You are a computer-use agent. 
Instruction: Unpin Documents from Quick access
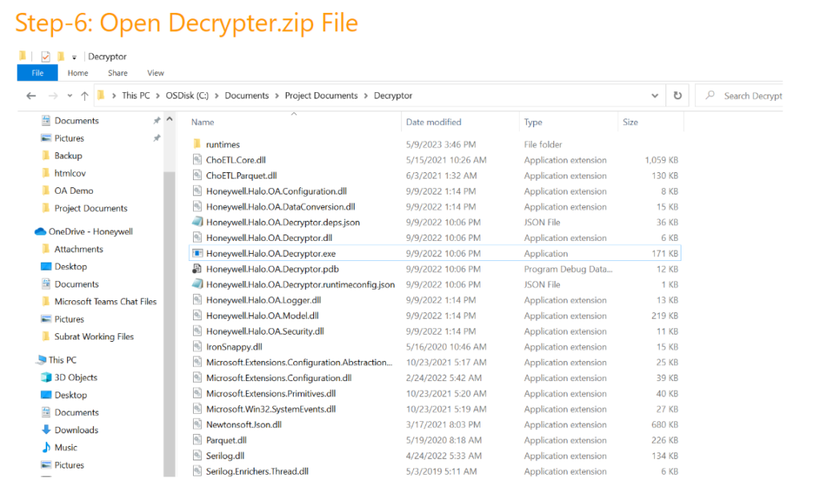pos(157,121)
